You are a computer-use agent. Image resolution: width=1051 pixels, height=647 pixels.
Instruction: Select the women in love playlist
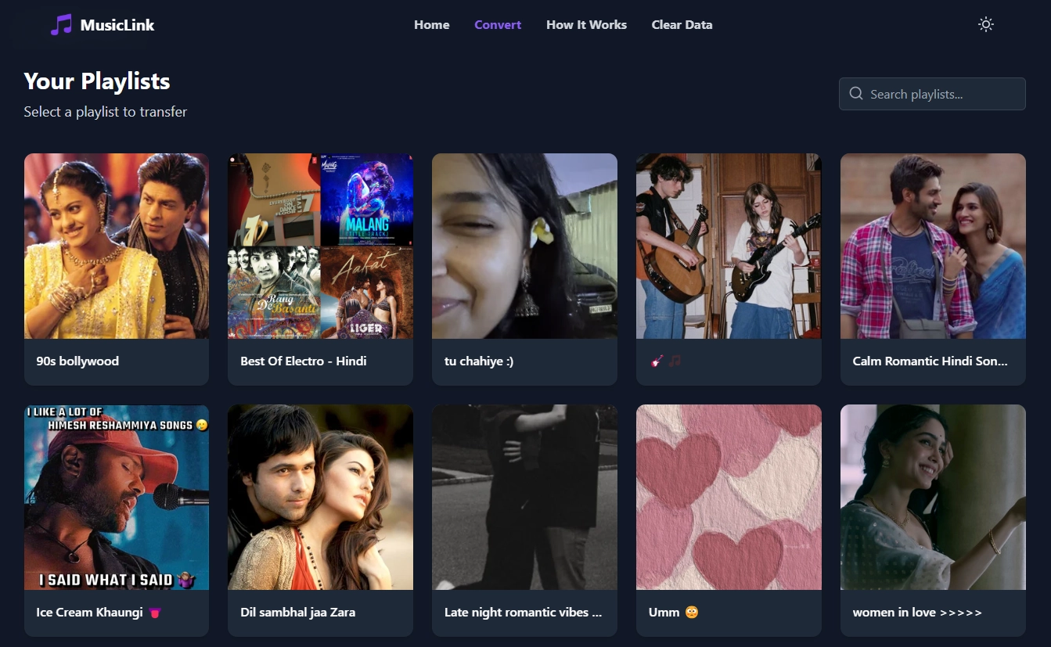(933, 497)
